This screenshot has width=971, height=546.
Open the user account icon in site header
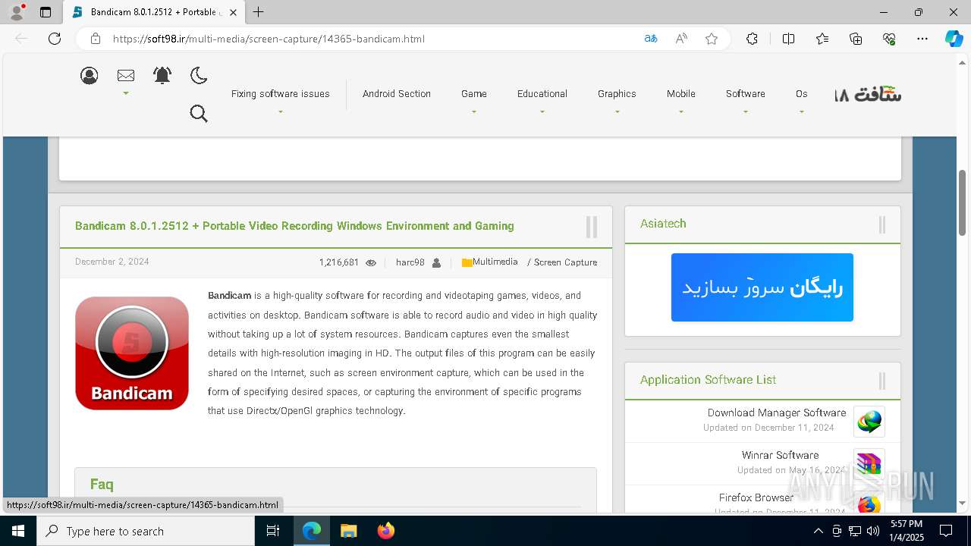pos(90,76)
